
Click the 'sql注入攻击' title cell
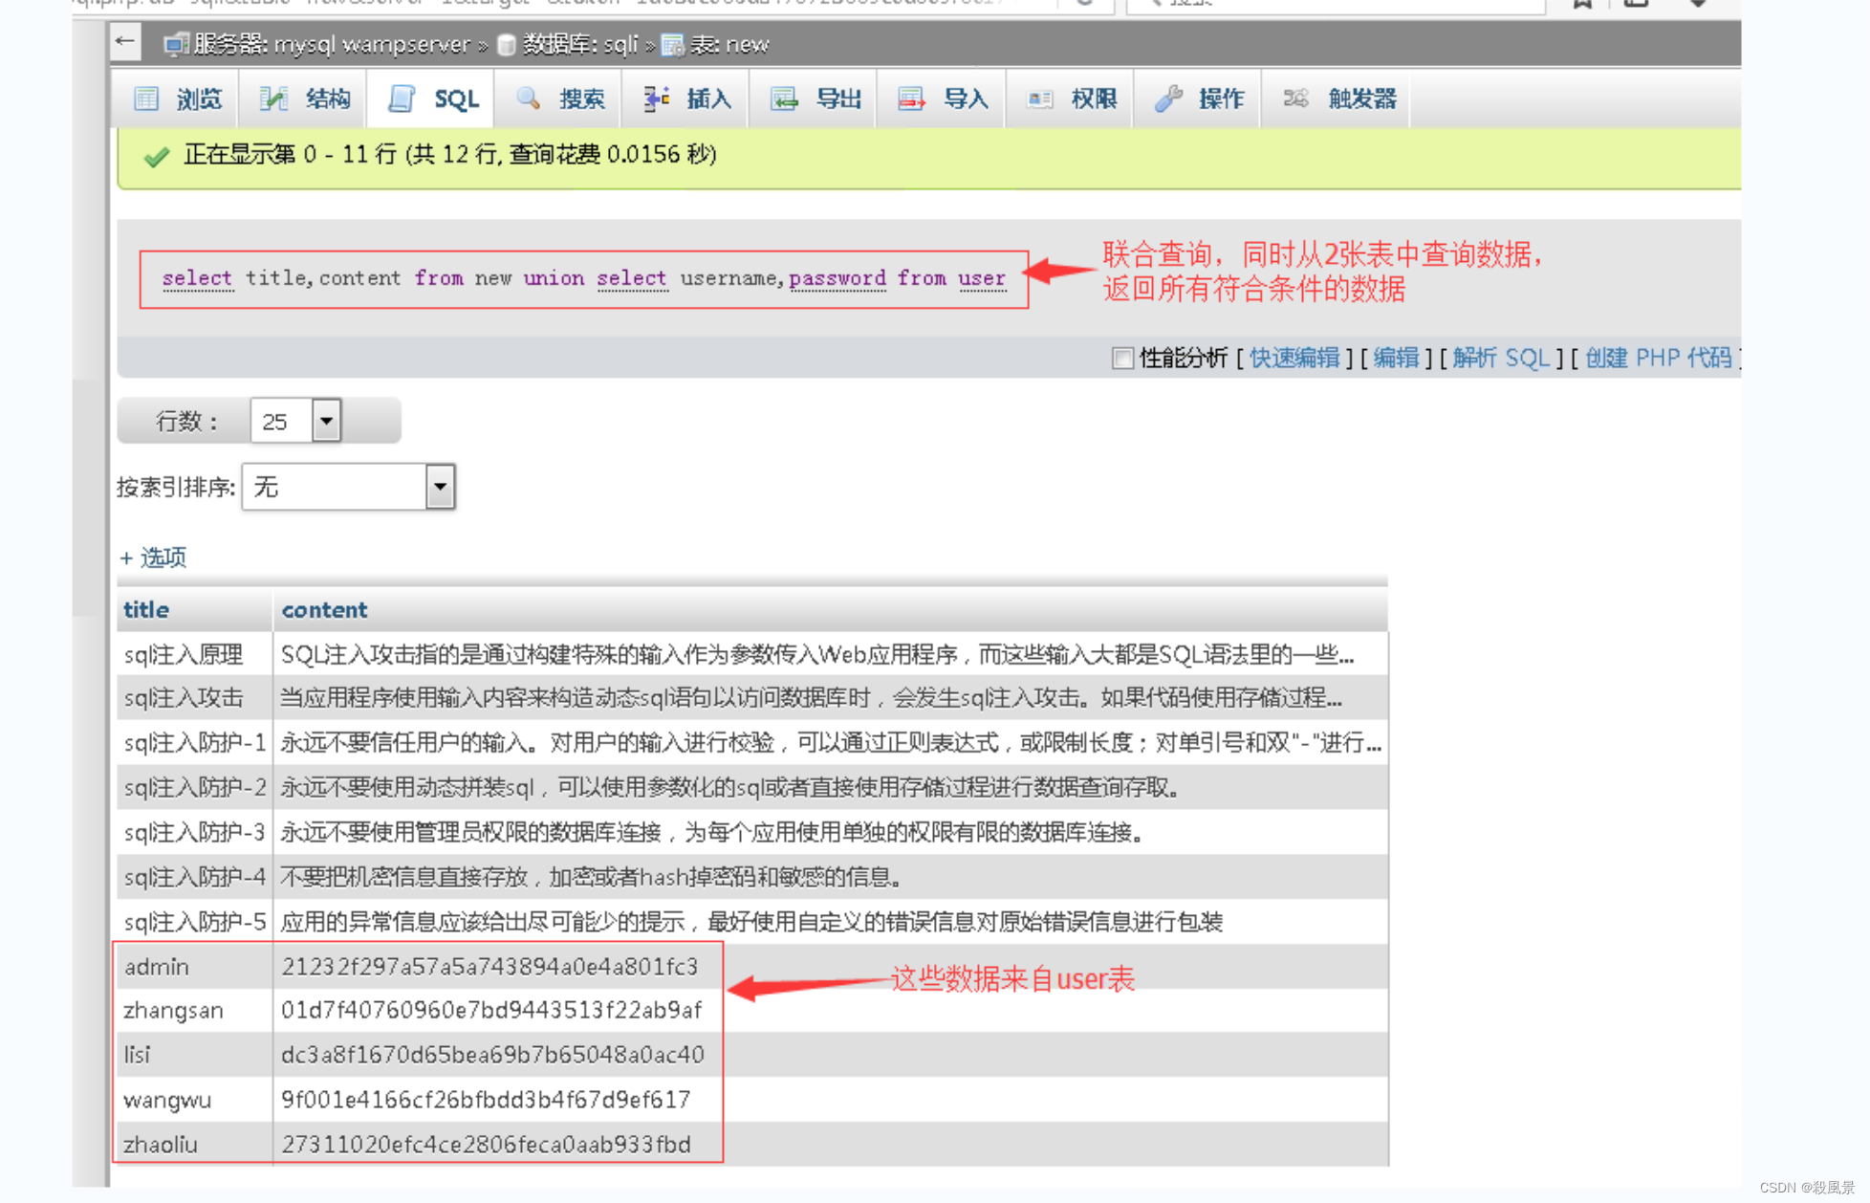pos(195,698)
